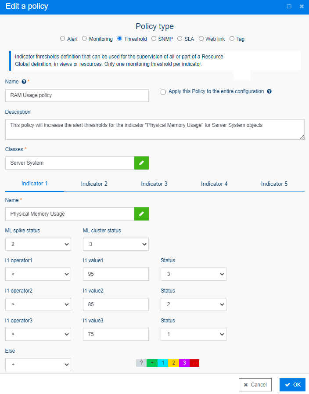The height and width of the screenshot is (394, 309).
Task: Close the dialog with the header X icon
Action: [302, 6]
